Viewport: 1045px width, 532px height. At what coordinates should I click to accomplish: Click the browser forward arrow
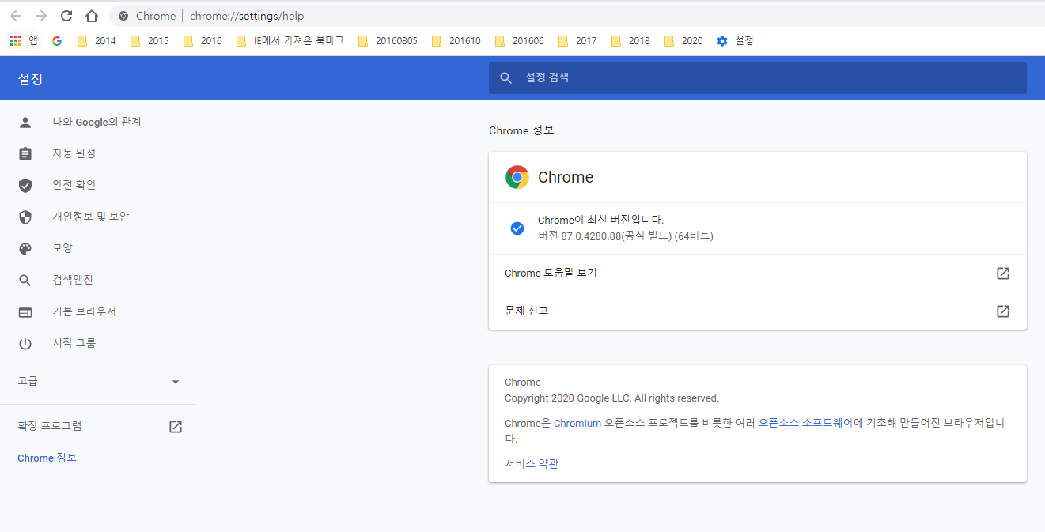pos(41,16)
